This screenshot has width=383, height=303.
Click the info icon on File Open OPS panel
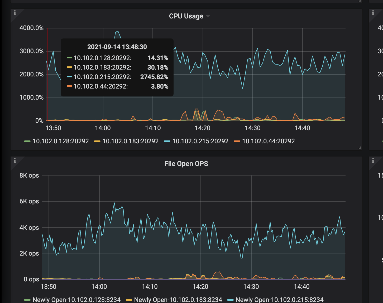[15, 160]
